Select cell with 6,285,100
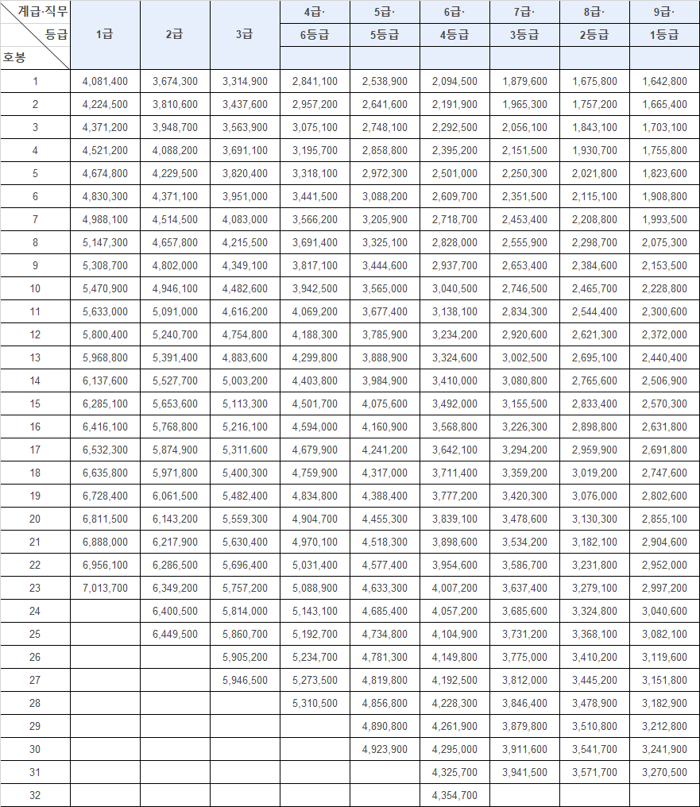This screenshot has width=700, height=807. [105, 404]
